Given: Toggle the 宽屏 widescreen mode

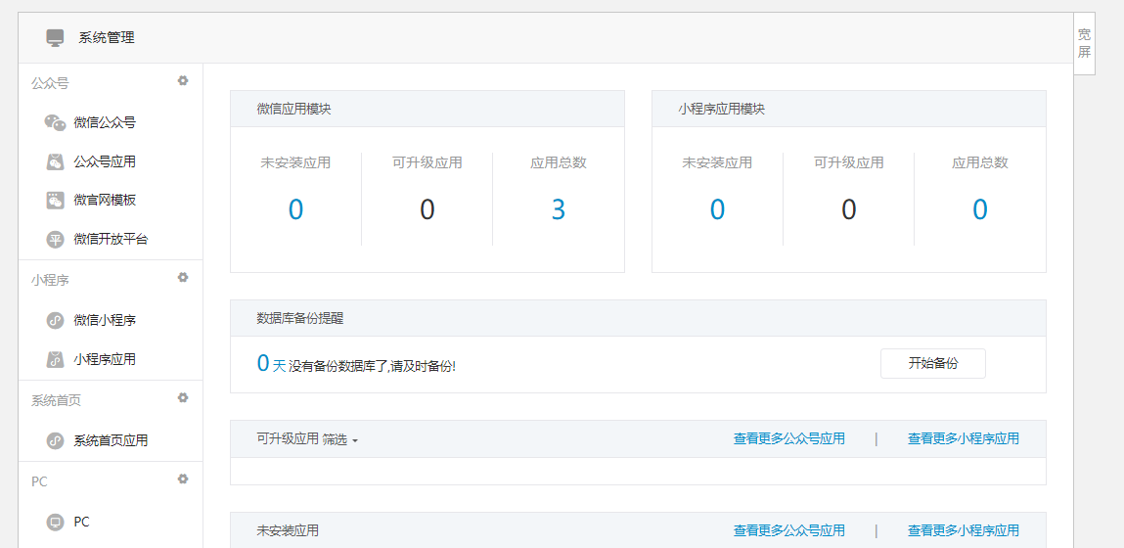Looking at the screenshot, I should pyautogui.click(x=1084, y=43).
